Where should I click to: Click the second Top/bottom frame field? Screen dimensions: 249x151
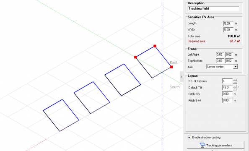tap(229, 61)
